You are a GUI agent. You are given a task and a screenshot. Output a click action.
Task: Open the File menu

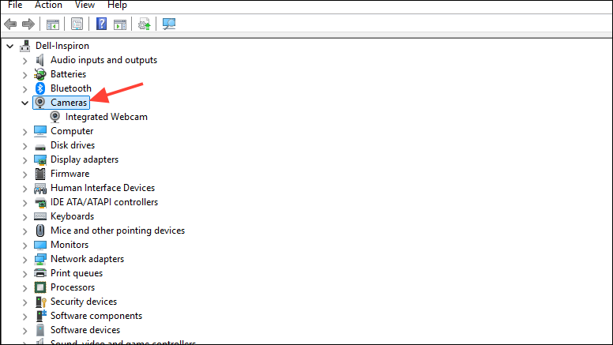click(x=15, y=5)
